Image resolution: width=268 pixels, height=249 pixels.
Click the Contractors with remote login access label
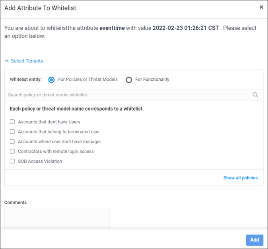[56, 152]
